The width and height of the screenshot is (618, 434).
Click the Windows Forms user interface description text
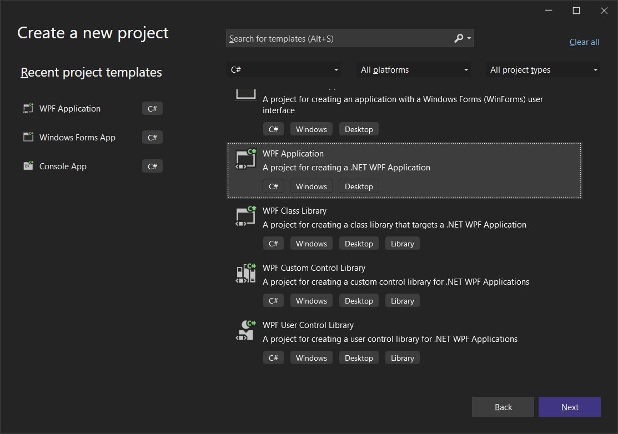point(403,105)
